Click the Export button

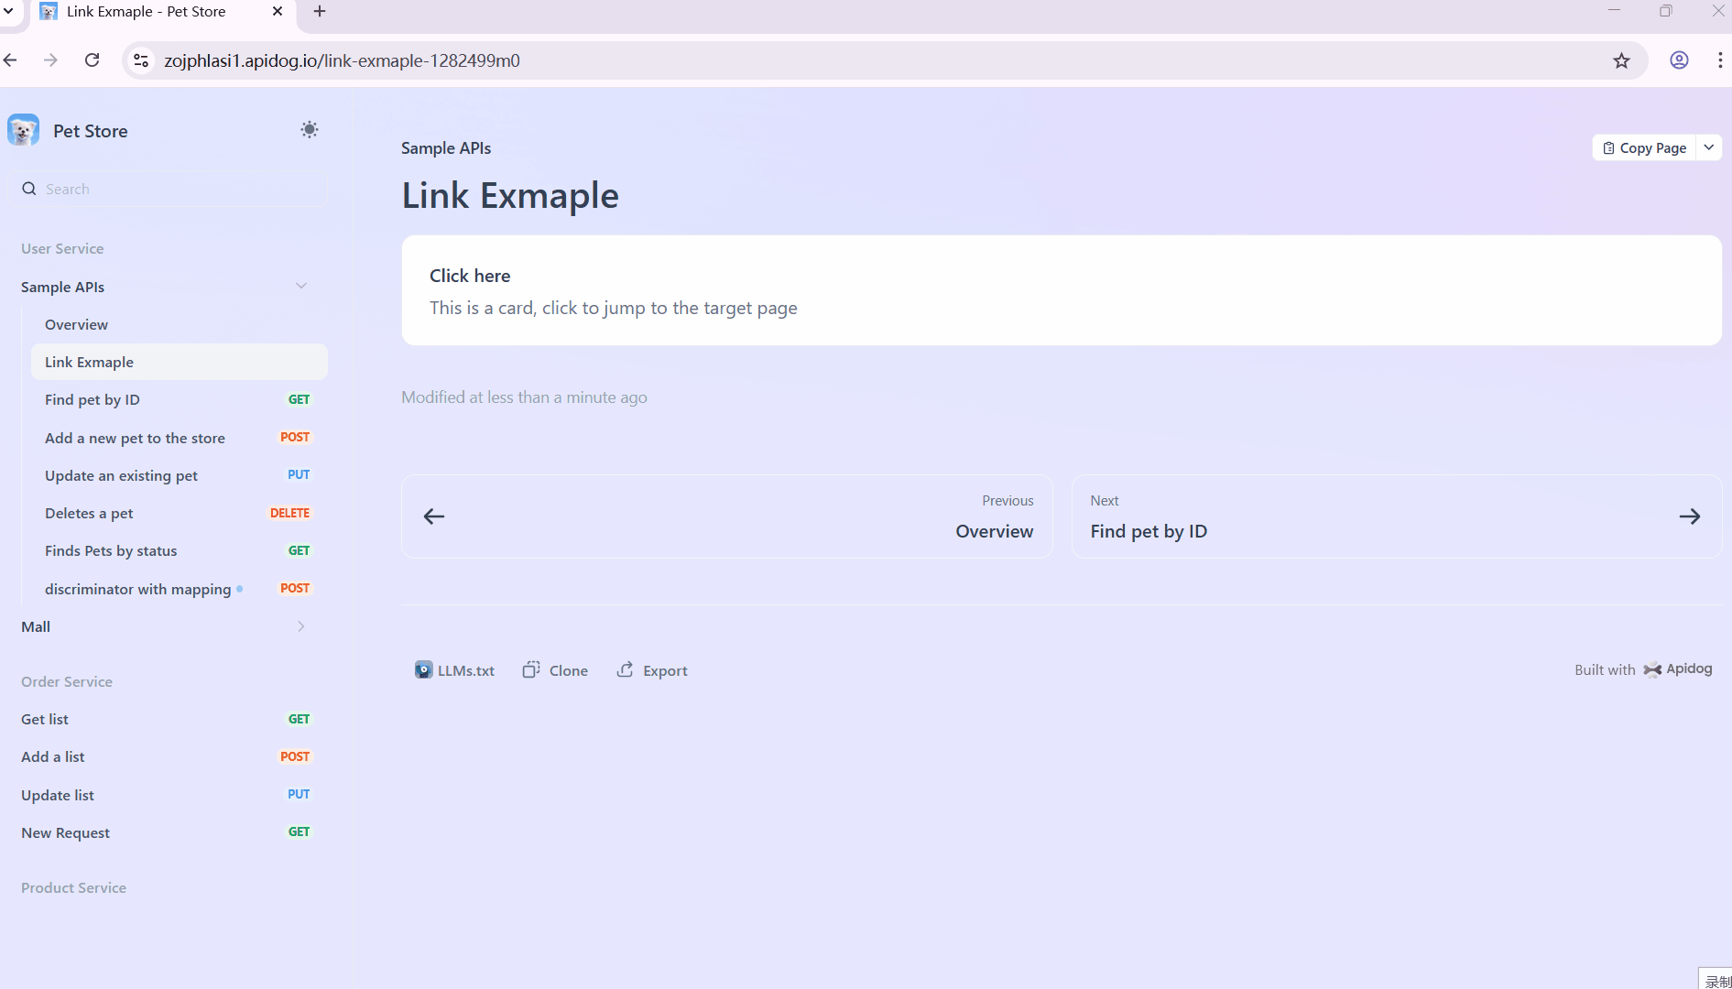point(652,670)
